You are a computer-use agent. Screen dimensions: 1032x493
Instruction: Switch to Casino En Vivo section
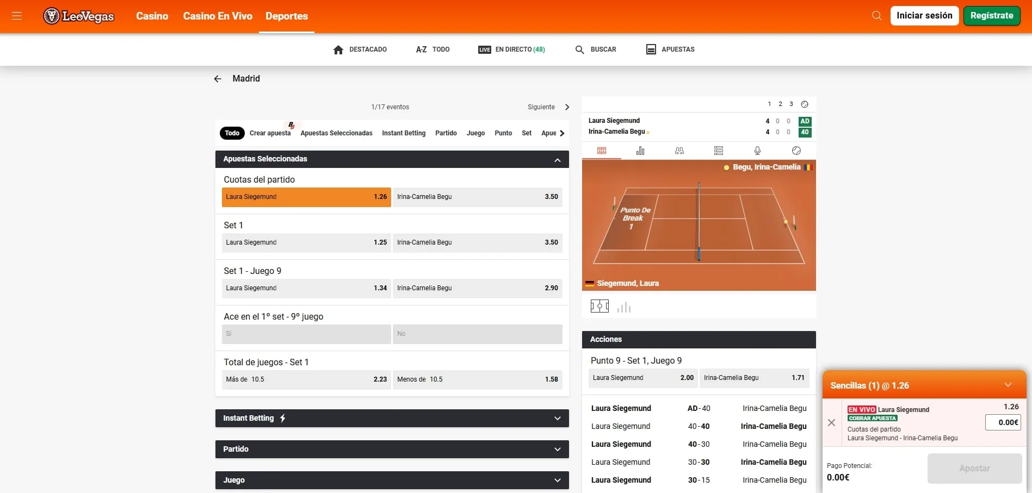click(218, 16)
